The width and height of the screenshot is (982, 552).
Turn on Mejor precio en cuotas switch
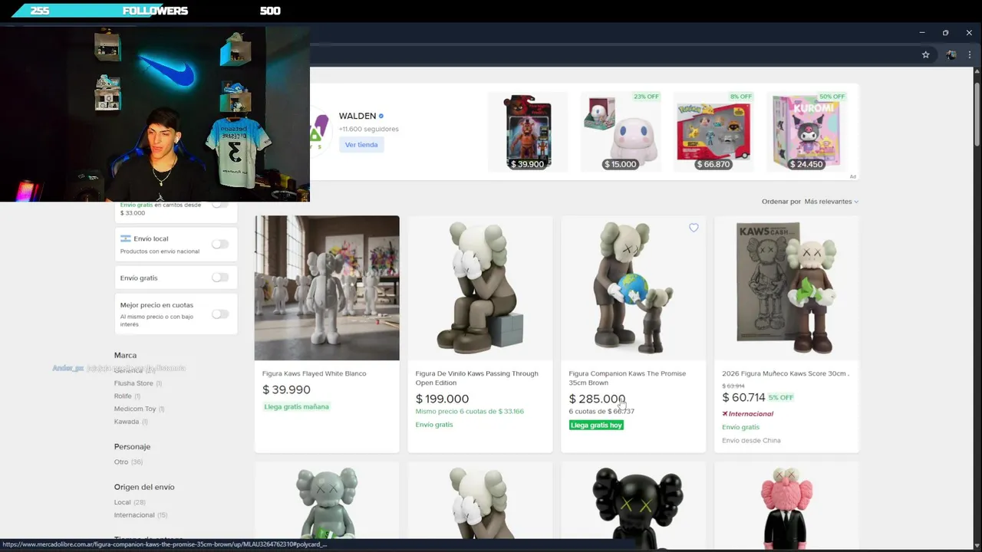point(220,314)
